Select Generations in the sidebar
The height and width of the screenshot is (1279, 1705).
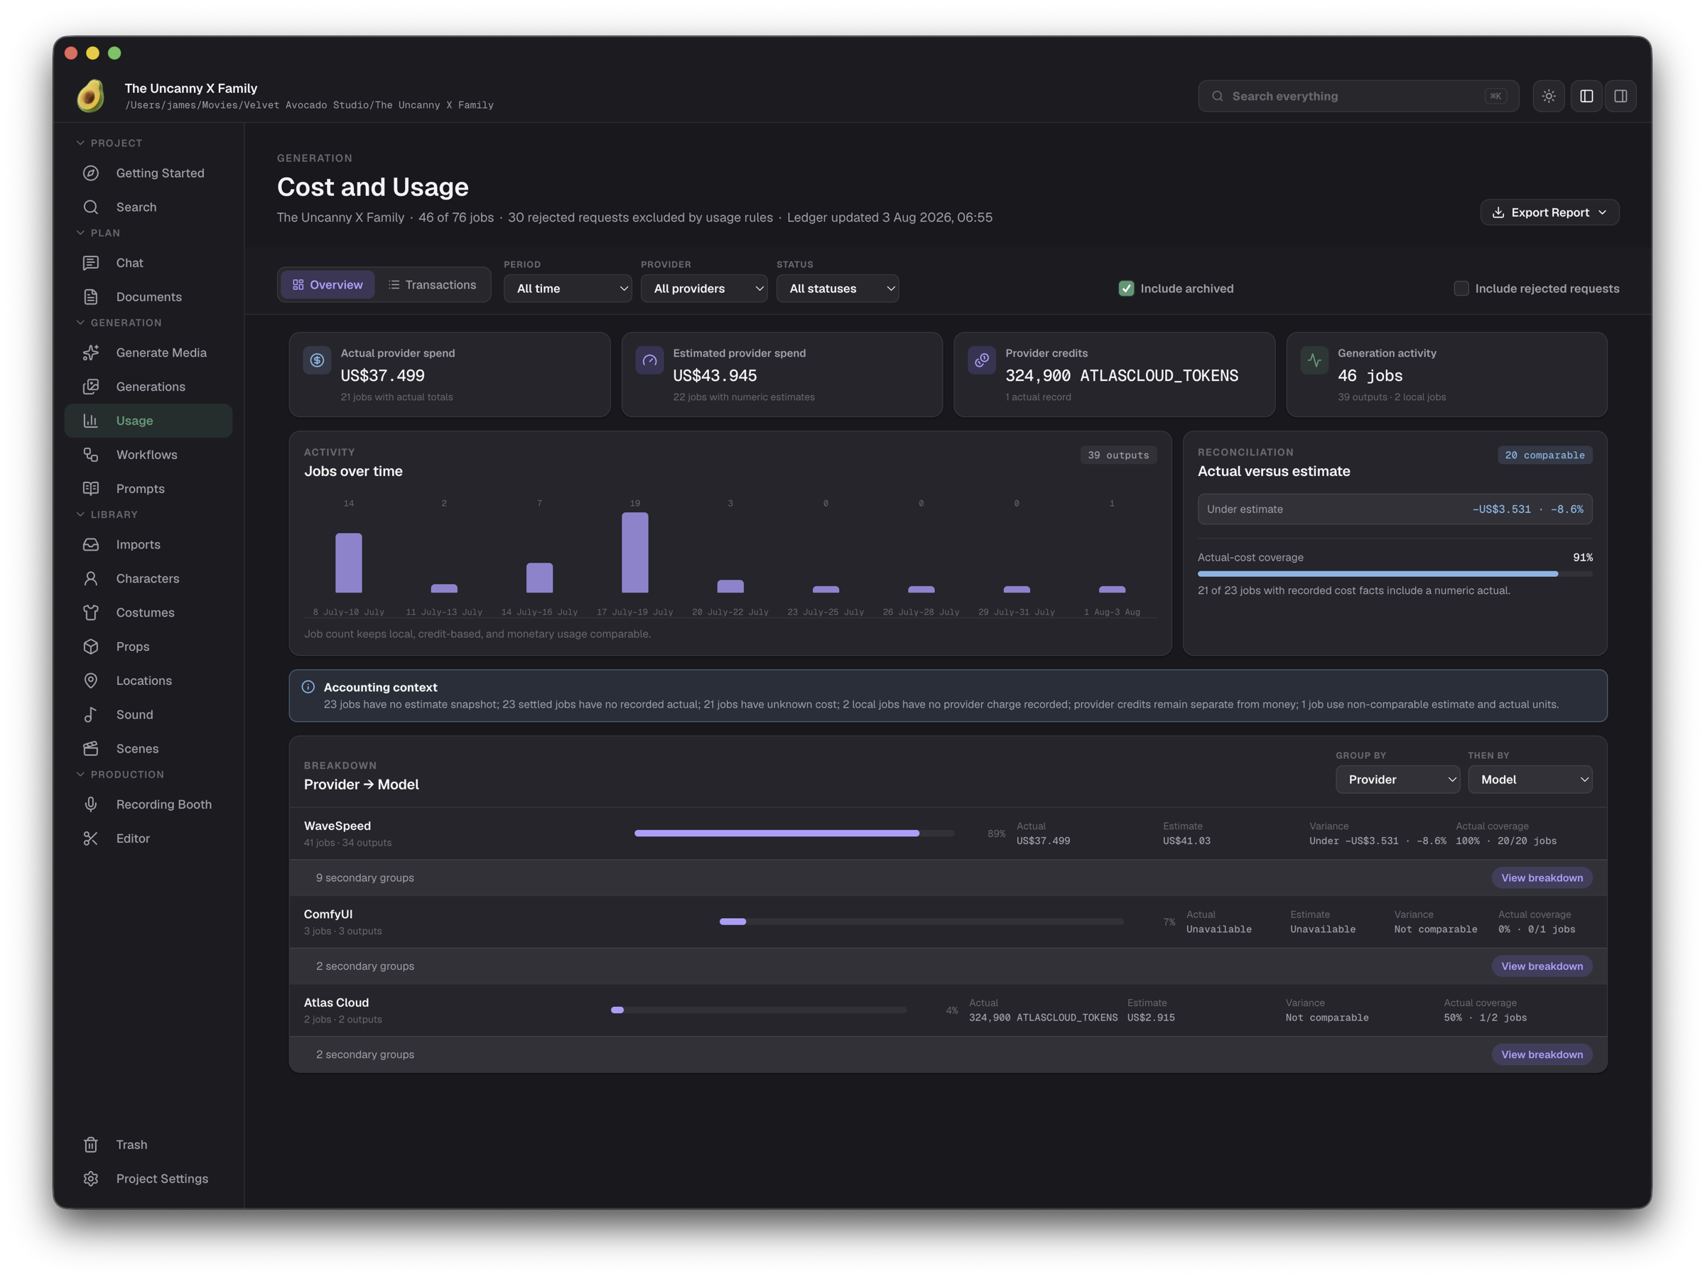[148, 387]
